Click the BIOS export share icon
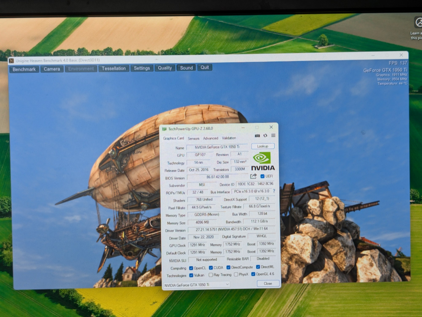The width and height of the screenshot is (422, 317). pyautogui.click(x=253, y=176)
